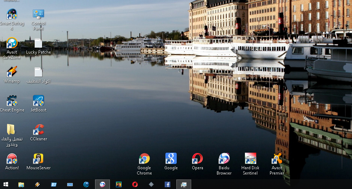Select the Action! screen recorder shortcut
352x189 pixels.
tap(12, 159)
